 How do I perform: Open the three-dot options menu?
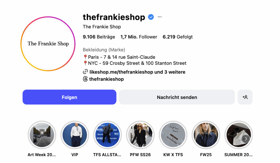pos(160,17)
